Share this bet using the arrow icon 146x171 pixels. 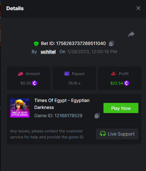click(131, 34)
